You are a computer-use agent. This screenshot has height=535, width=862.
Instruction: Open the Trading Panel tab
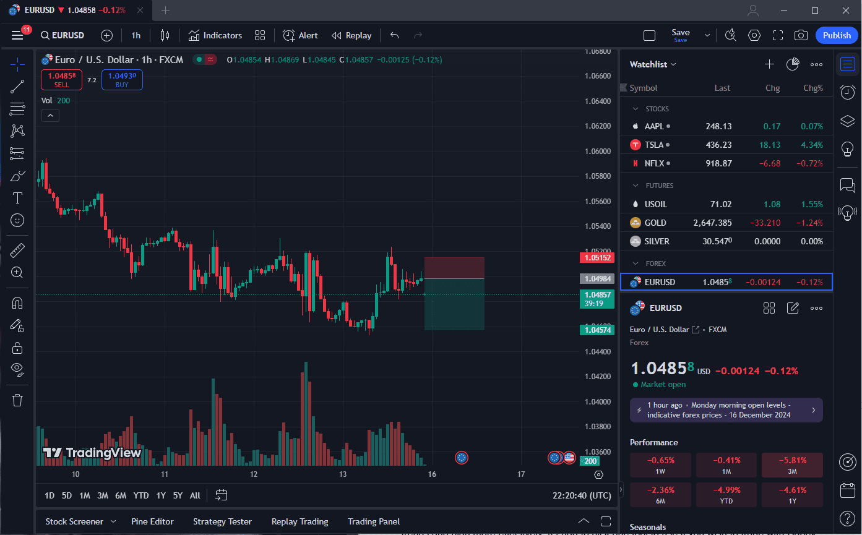[374, 521]
